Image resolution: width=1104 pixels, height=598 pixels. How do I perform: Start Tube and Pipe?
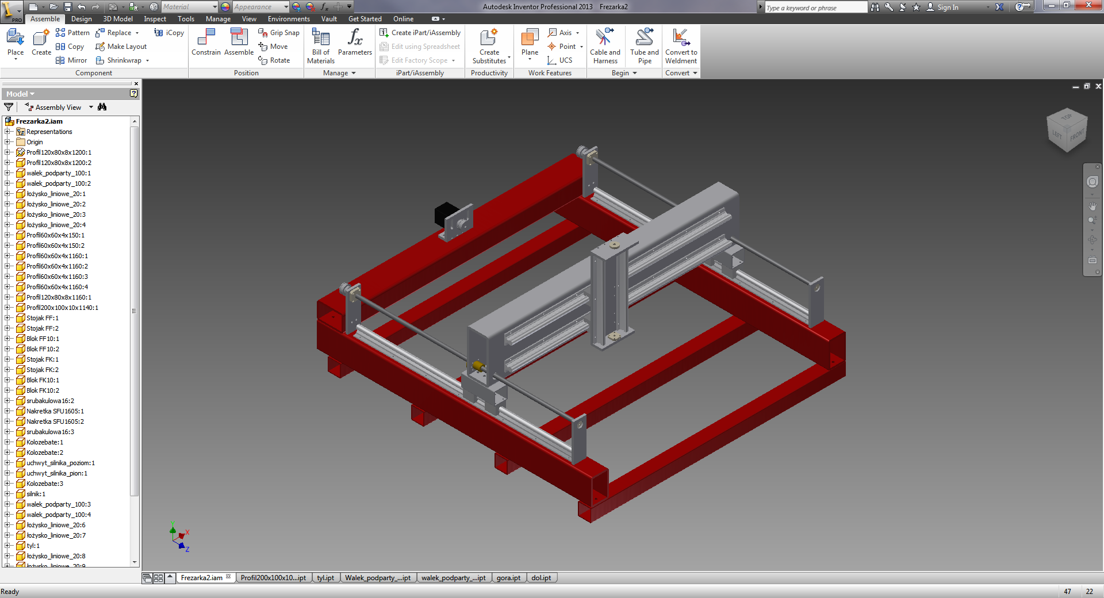[645, 46]
